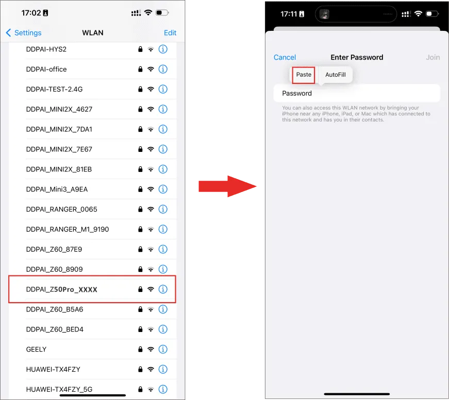Viewport: 449px width, 400px height.
Task: Tap info icon for DDPAI_Z60_BED4
Action: click(x=163, y=329)
